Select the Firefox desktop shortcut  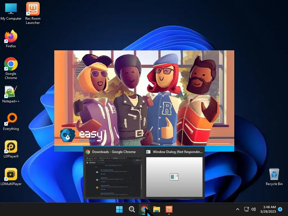11,39
